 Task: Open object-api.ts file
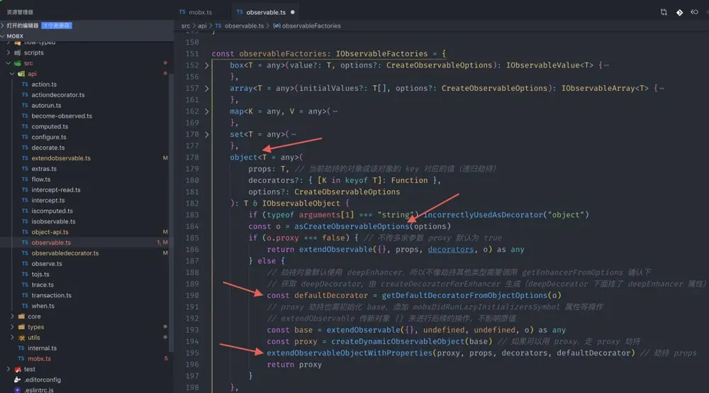click(x=50, y=232)
